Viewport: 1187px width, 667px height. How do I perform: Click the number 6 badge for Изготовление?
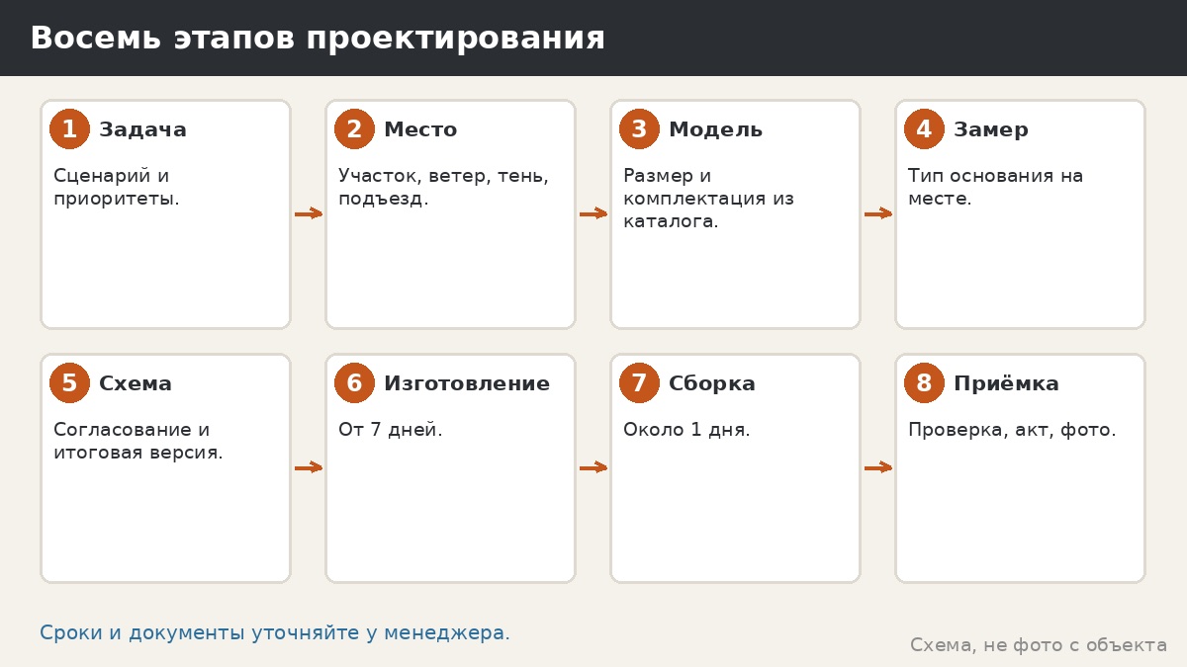pos(354,383)
